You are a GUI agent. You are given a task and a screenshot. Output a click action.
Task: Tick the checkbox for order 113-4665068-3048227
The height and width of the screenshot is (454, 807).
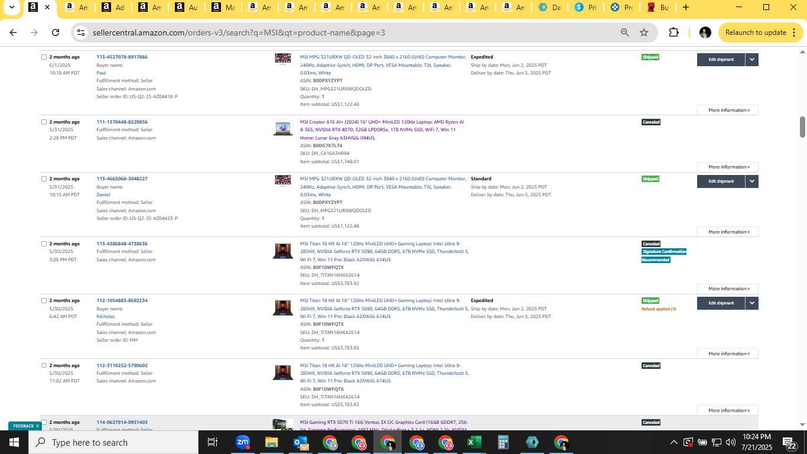pos(44,179)
